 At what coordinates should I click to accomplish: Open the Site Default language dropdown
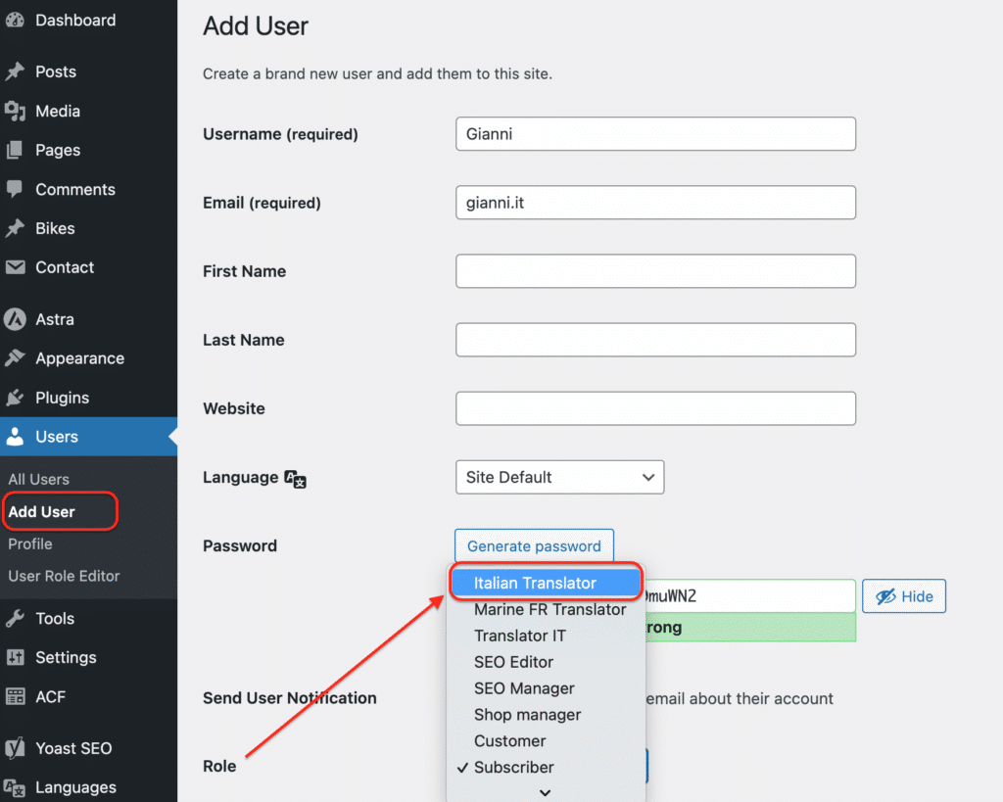(559, 477)
